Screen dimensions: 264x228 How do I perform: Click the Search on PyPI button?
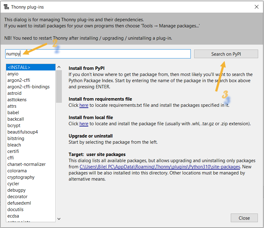pos(226,54)
